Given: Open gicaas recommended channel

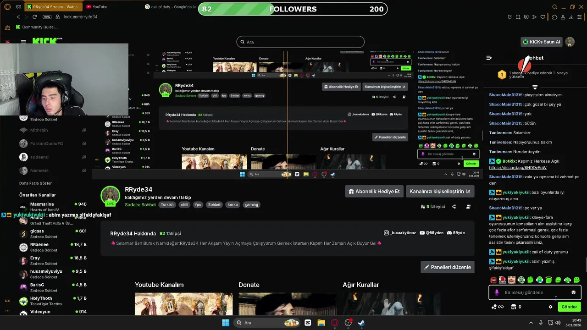Looking at the screenshot, I should click(x=53, y=234).
